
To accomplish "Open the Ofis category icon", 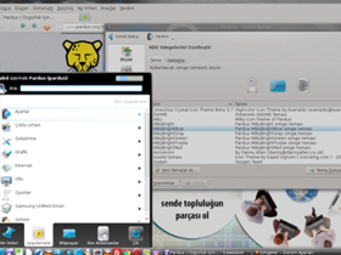I will 6,181.
